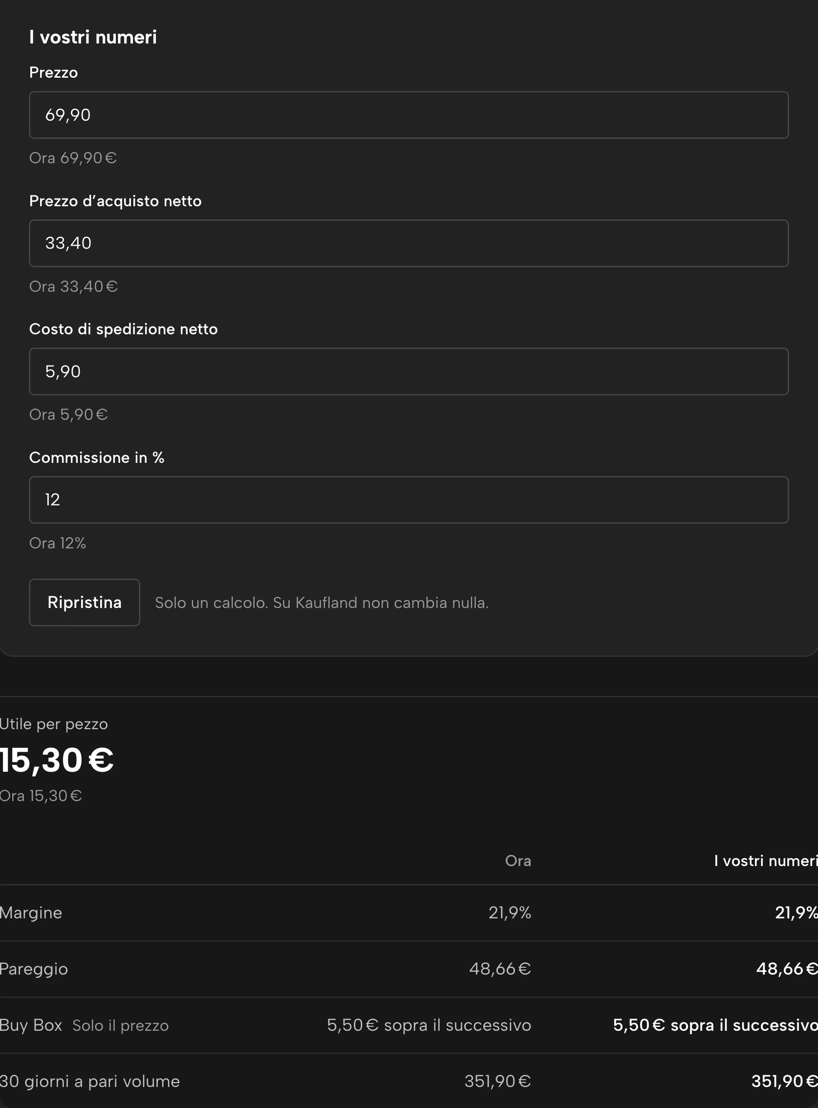Click the 'Commissione in %' label

tap(97, 457)
